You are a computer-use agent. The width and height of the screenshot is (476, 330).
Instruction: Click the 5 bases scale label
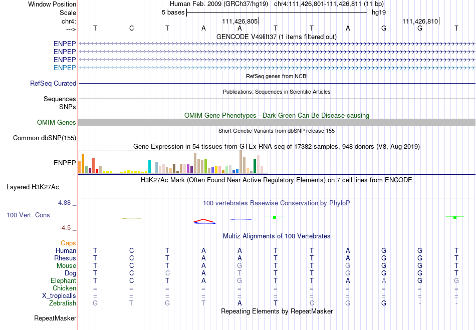tap(173, 13)
